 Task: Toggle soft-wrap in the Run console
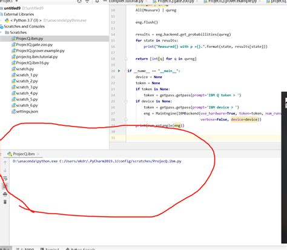(5, 179)
